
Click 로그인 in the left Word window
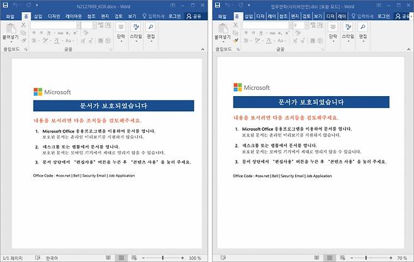click(174, 16)
